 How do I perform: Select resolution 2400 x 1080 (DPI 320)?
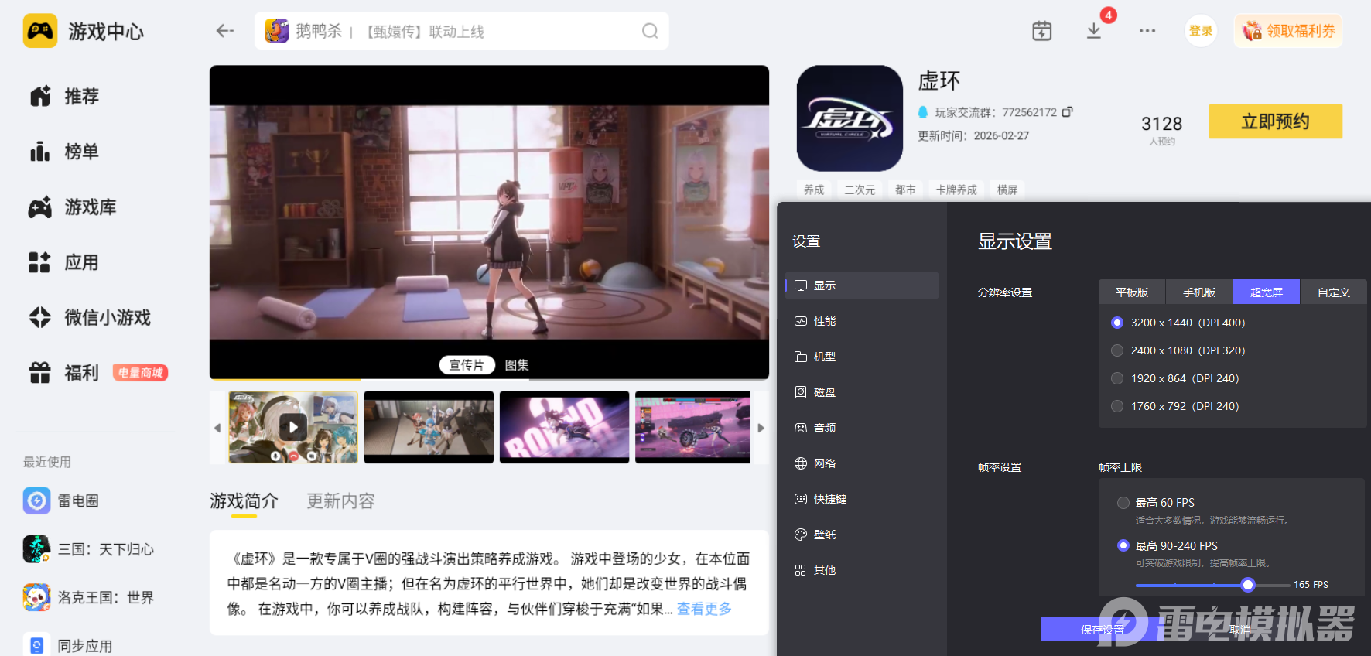(x=1117, y=350)
